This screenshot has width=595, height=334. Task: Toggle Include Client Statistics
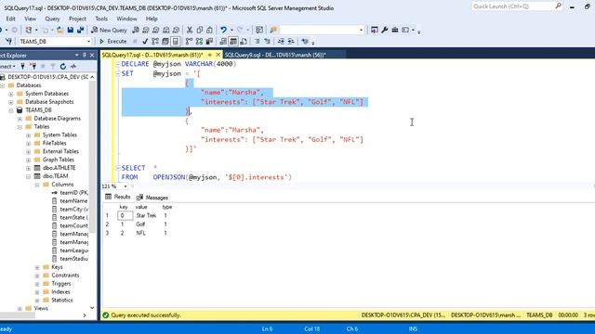tap(209, 41)
